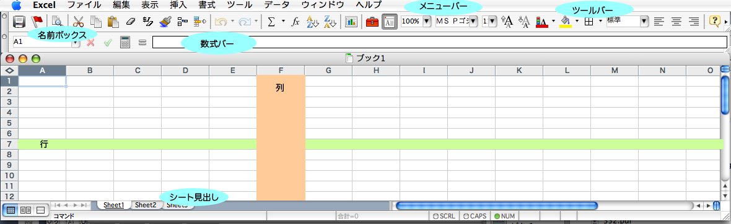Click the yellow fill color bucket

pos(564,21)
